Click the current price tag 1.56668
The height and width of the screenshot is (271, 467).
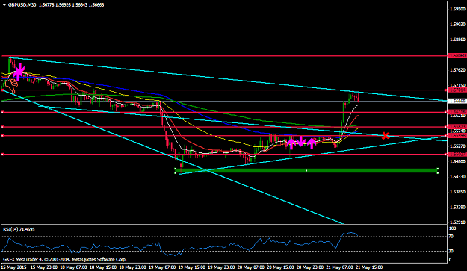457,101
